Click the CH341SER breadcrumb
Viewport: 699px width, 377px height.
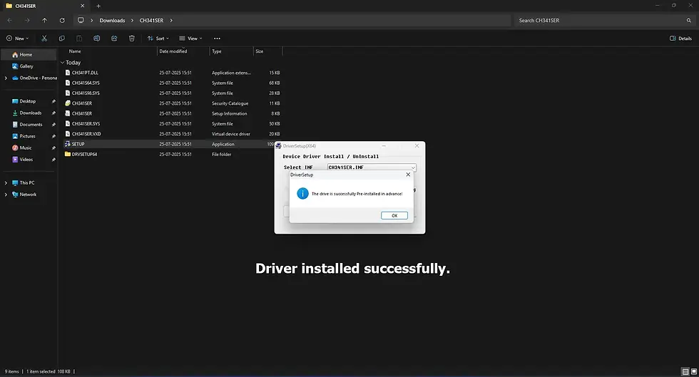(151, 20)
